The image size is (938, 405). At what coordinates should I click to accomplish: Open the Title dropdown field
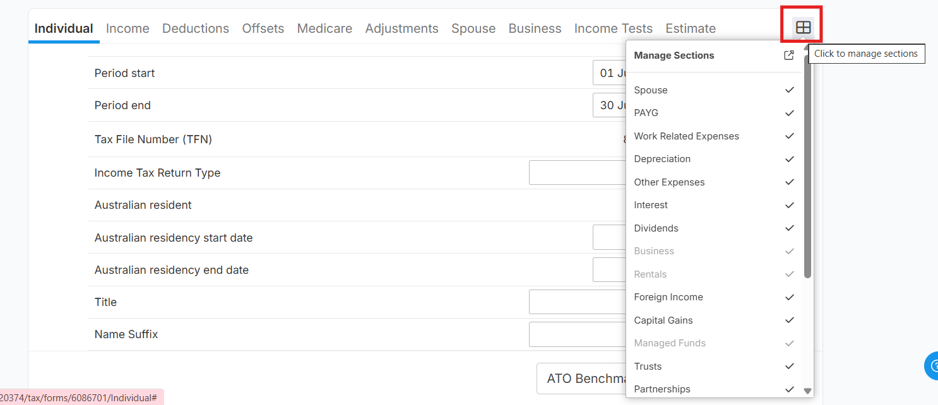click(577, 302)
